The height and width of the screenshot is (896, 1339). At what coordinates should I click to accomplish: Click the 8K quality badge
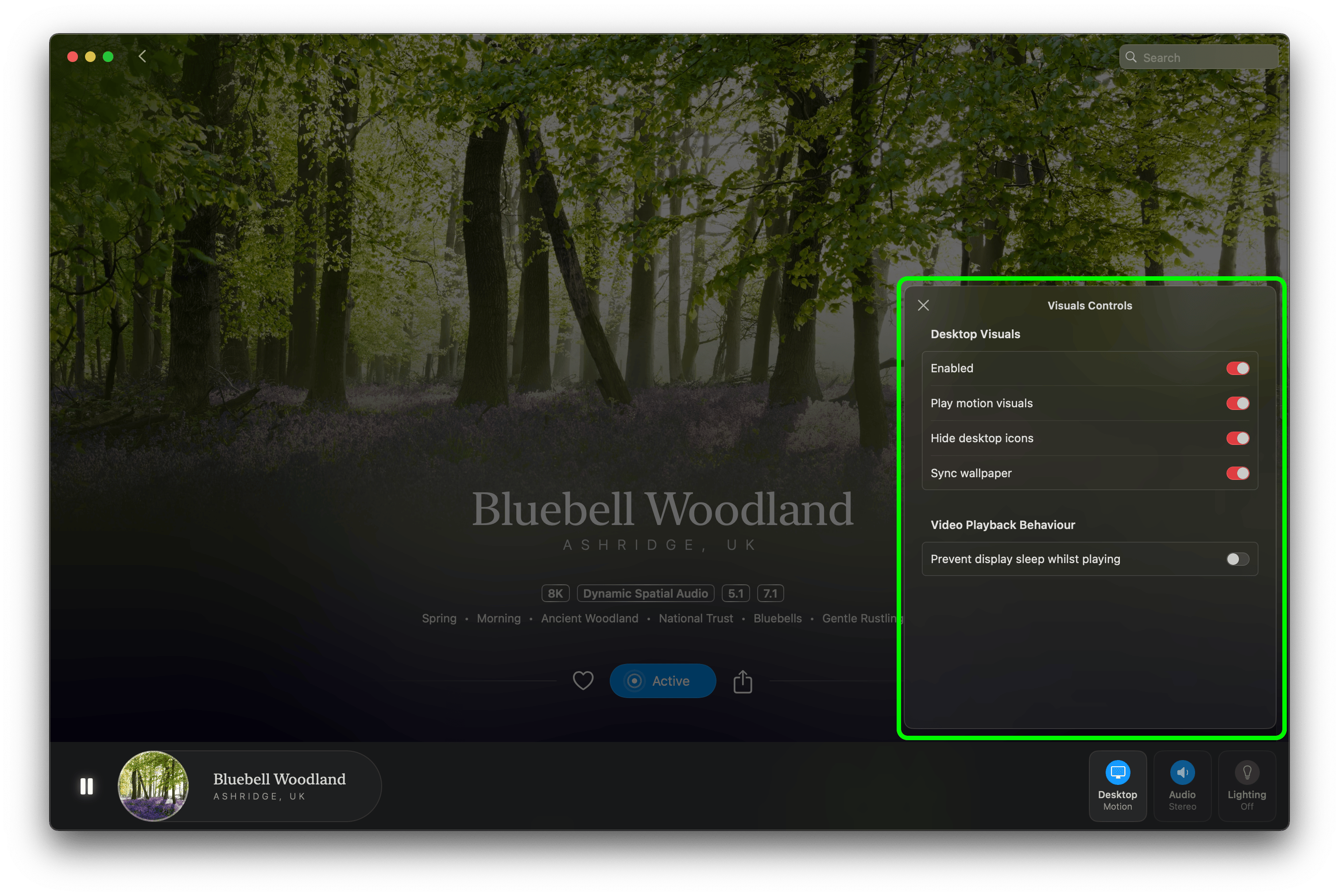(555, 593)
